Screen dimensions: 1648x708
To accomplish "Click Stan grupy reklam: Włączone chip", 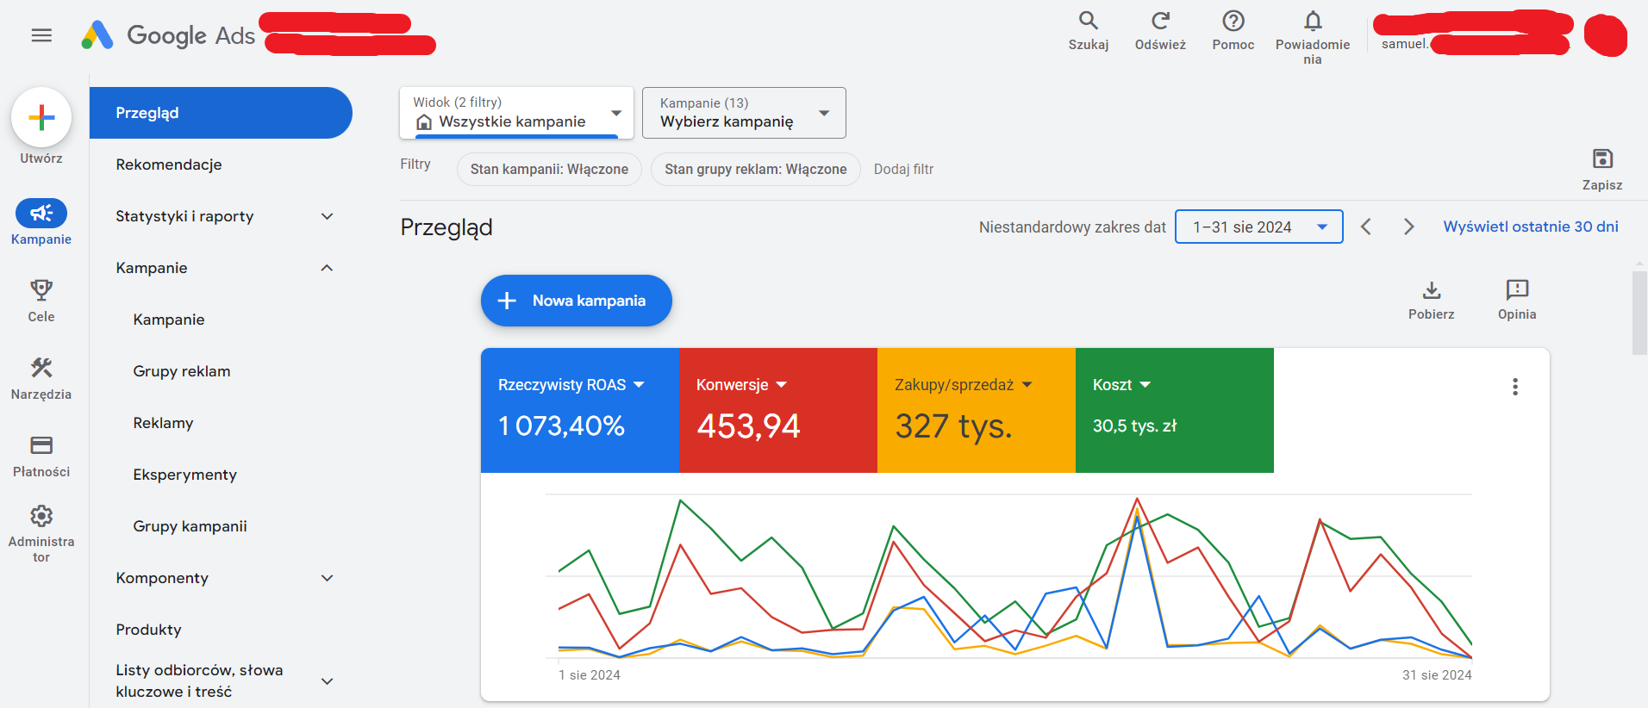I will tap(755, 169).
